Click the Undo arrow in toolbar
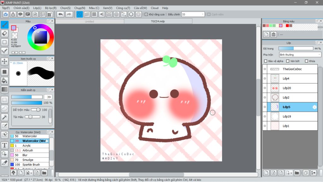This screenshot has height=182, width=323. [x=61, y=14]
